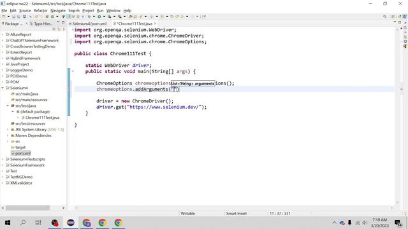Screen dimensions: 408x229
Task: Click the Writable status bar entry
Action: pos(187,214)
